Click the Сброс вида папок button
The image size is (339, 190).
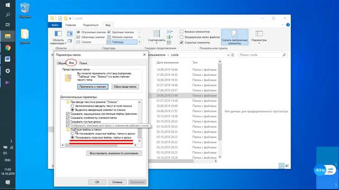point(125,87)
